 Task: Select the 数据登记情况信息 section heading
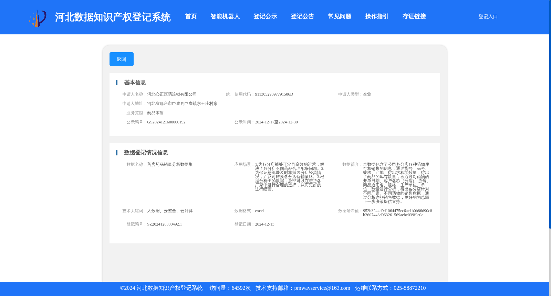146,153
